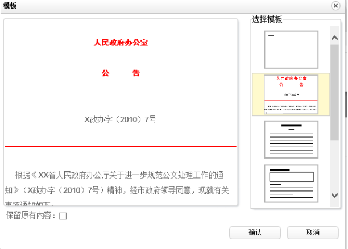Click the document number X政办字（2010）7号
The width and height of the screenshot is (348, 249).
(121, 119)
